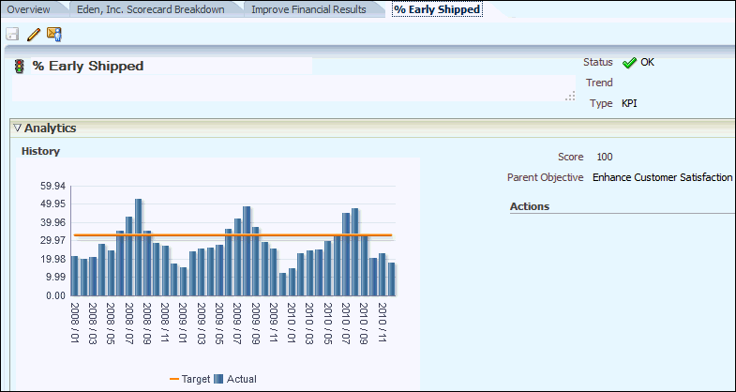Click the 2009 / 01 x-axis label
The height and width of the screenshot is (392, 736).
[x=183, y=324]
